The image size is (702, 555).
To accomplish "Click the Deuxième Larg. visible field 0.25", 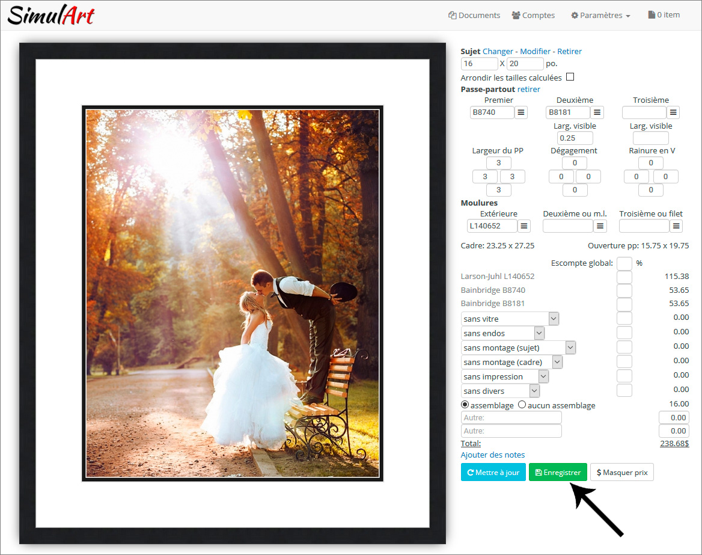I will (x=575, y=138).
